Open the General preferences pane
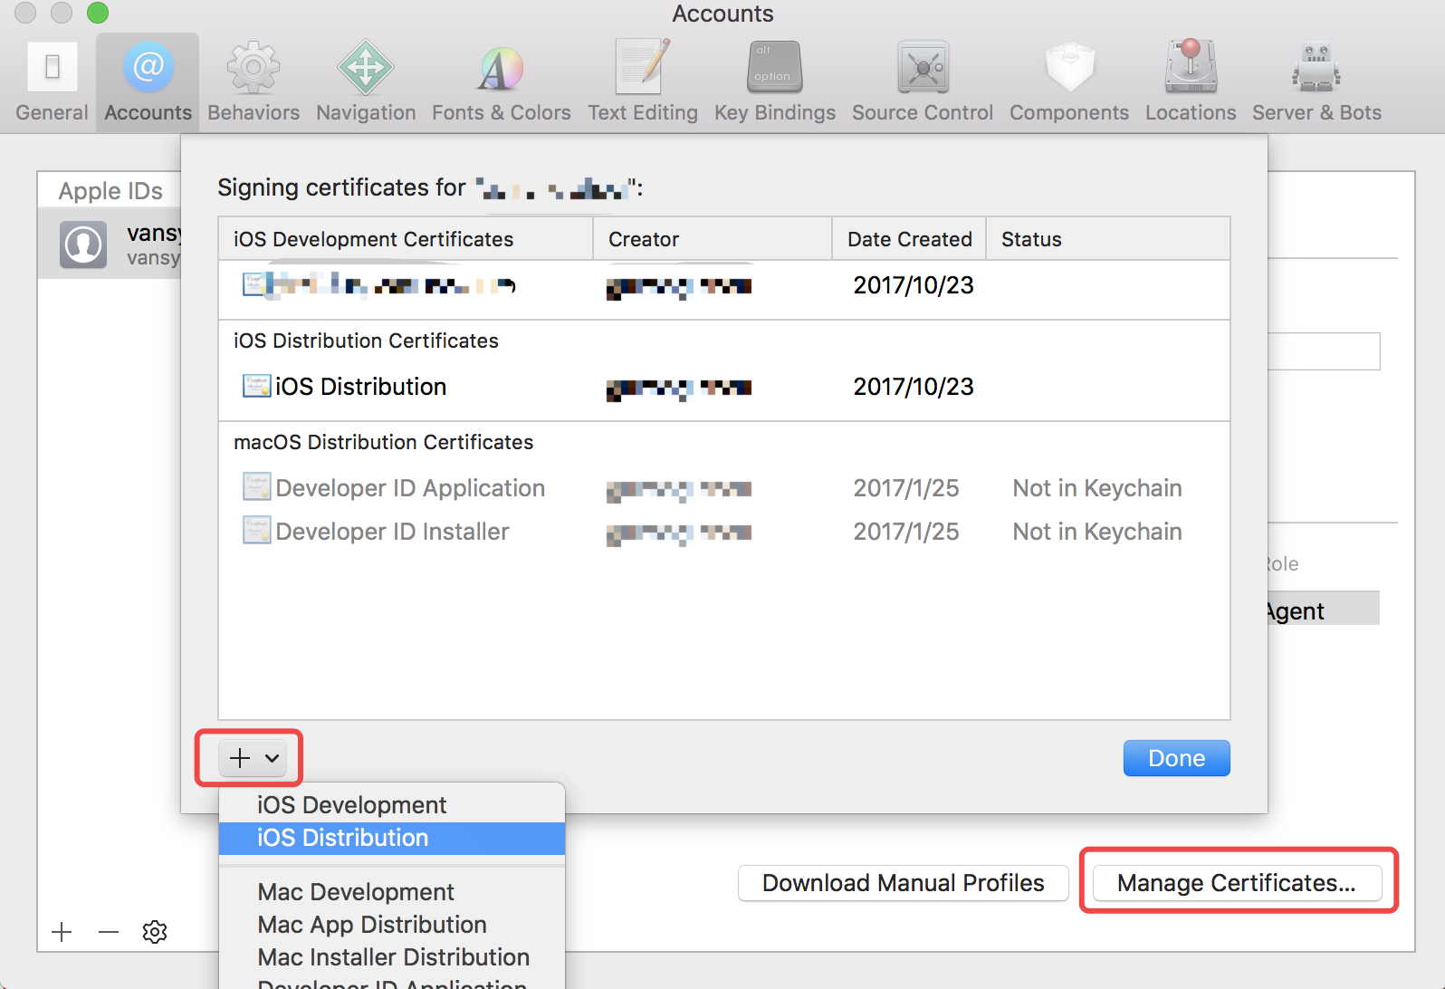This screenshot has height=989, width=1445. (x=53, y=82)
